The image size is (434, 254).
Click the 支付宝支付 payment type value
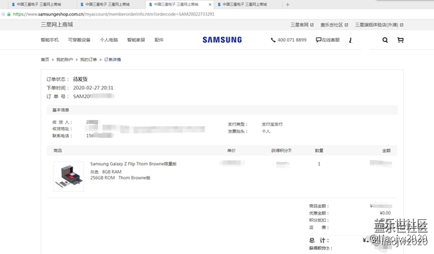[x=272, y=124]
